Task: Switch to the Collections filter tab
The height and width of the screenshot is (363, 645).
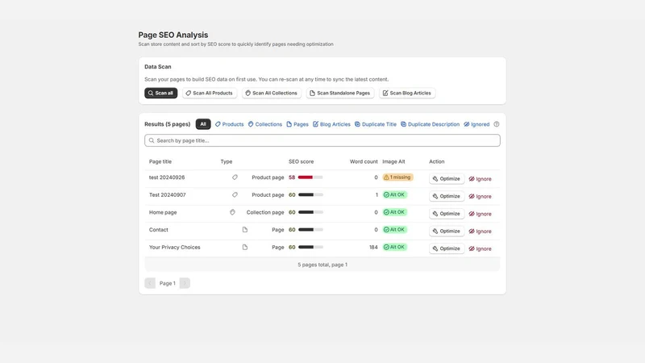Action: click(265, 124)
